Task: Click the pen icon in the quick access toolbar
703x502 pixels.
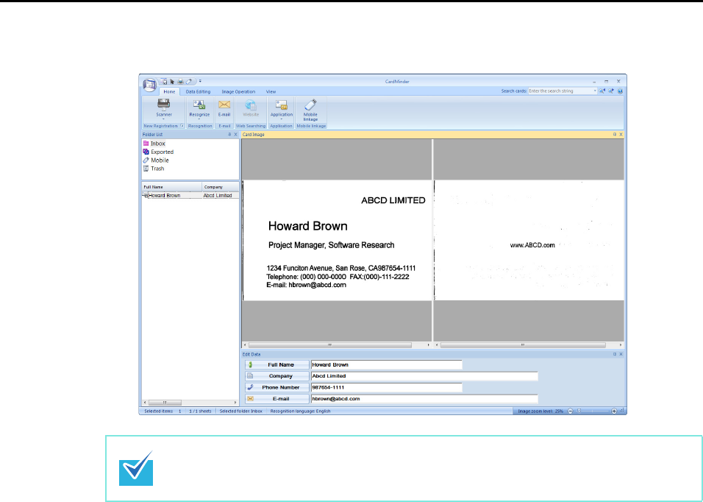Action: pos(189,82)
